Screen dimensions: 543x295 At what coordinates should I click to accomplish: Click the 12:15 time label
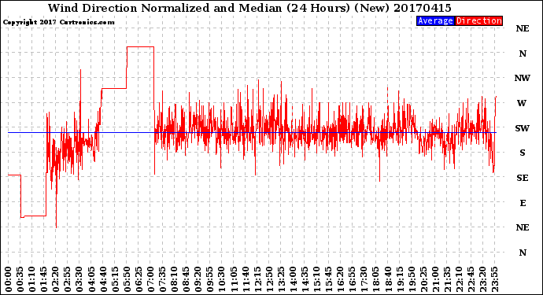click(257, 279)
